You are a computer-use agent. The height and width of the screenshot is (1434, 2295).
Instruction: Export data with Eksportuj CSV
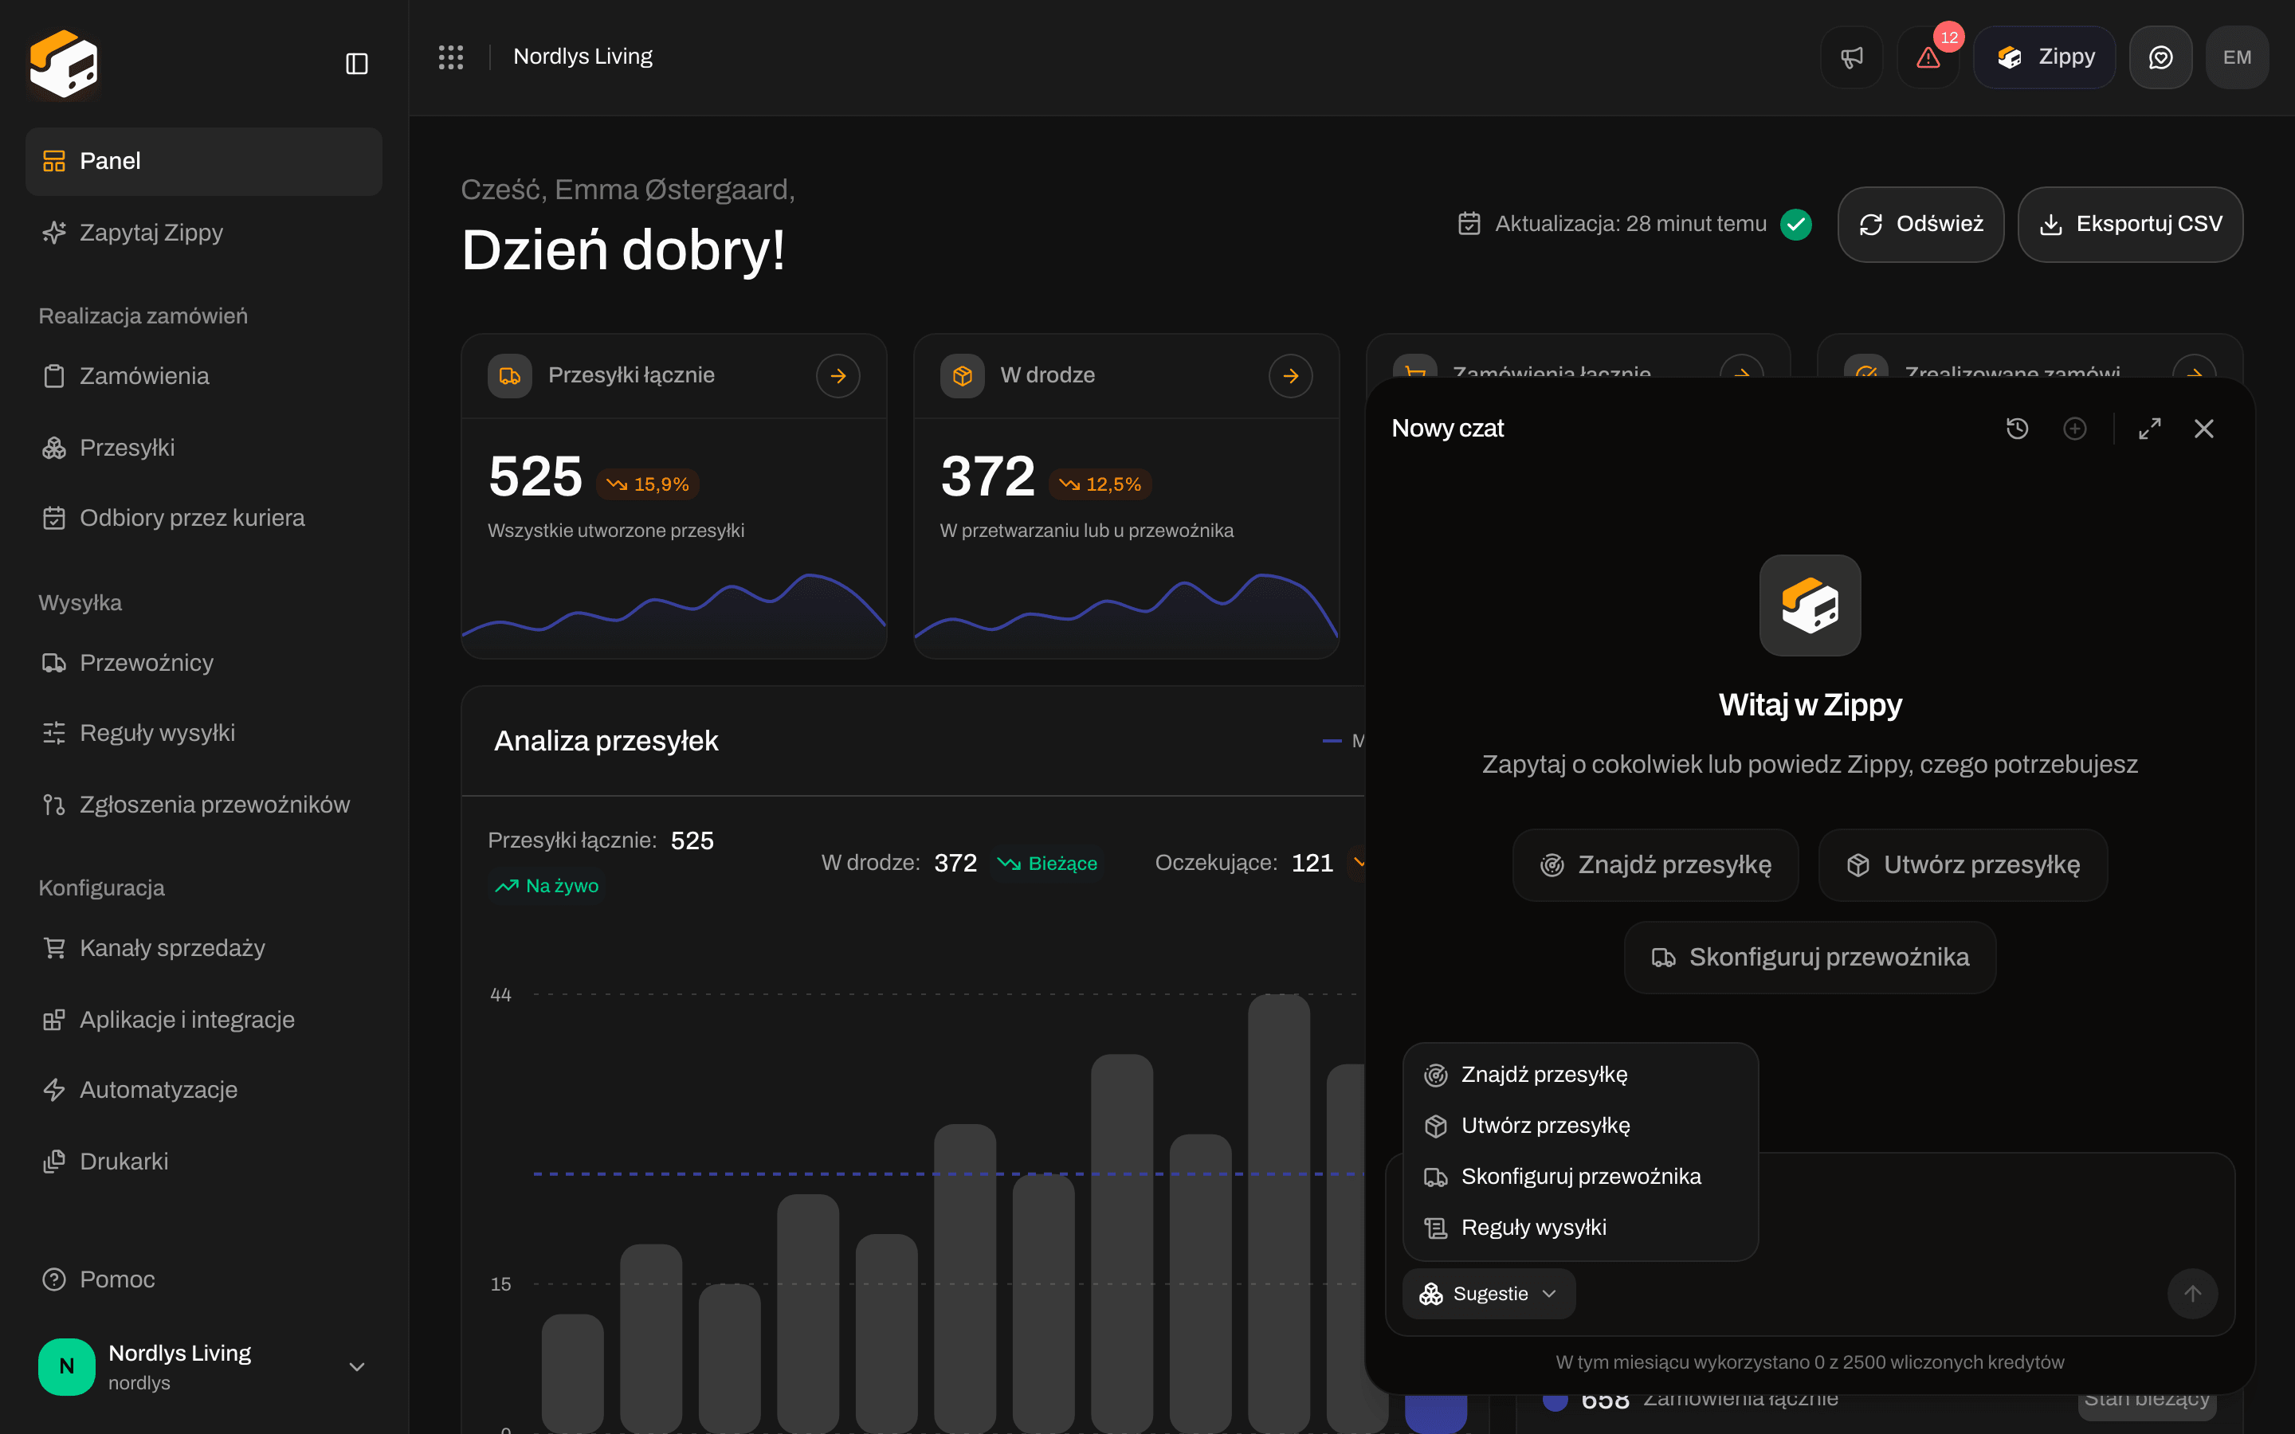tap(2130, 224)
